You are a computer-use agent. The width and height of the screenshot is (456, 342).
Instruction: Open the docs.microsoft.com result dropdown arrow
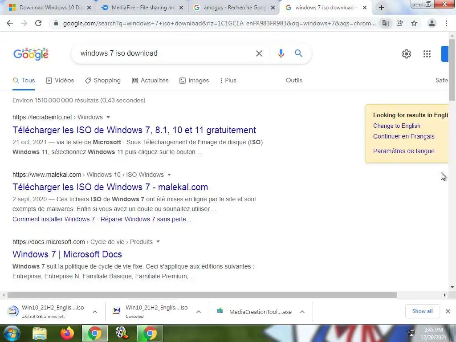158,242
